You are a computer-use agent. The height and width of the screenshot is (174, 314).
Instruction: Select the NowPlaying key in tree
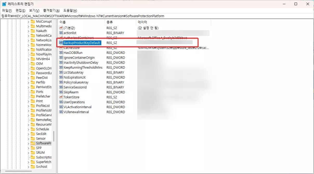(x=44, y=54)
